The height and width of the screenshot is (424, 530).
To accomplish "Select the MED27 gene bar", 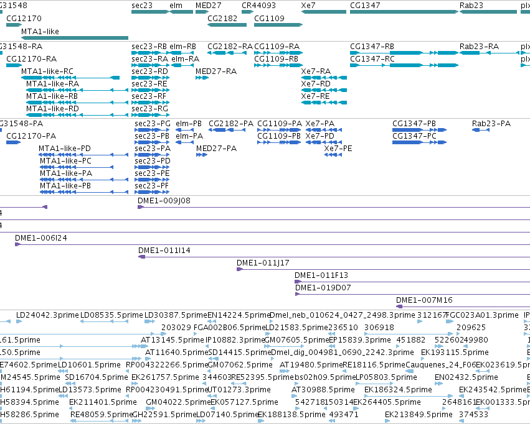I will point(202,12).
